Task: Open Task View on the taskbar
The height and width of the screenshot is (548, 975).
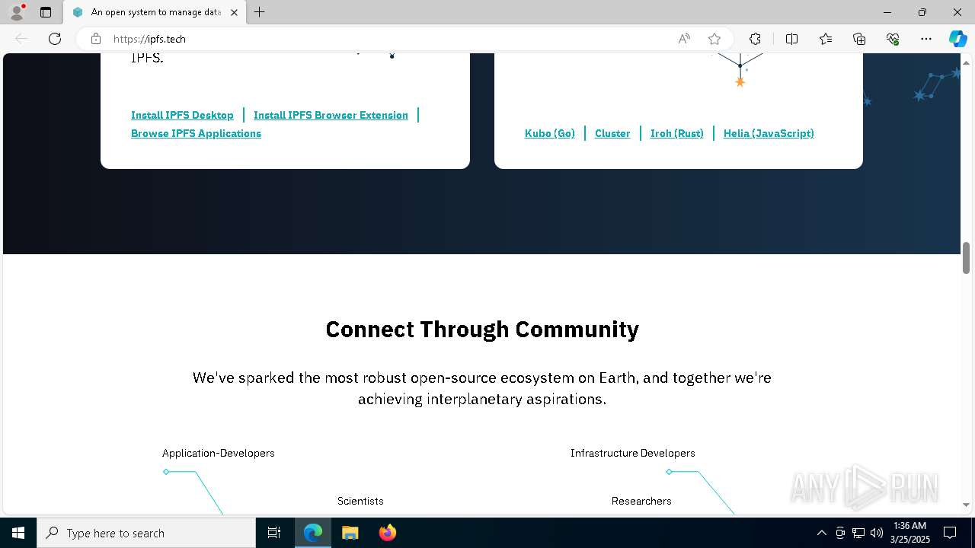Action: pos(274,533)
